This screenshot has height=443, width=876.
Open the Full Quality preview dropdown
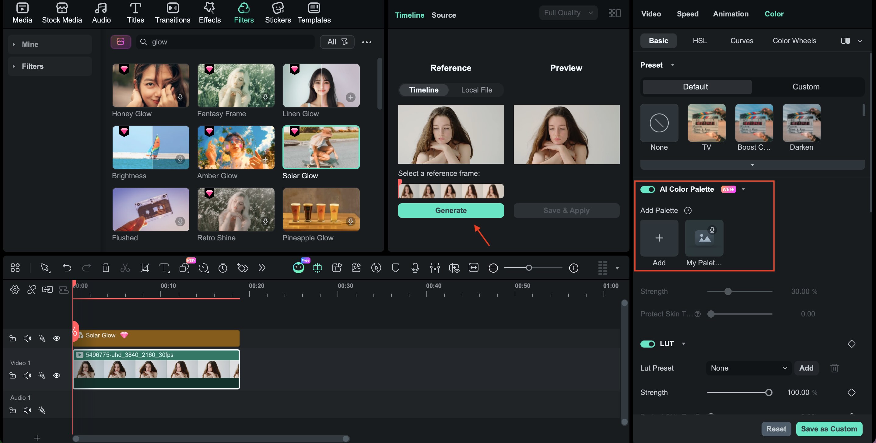568,12
